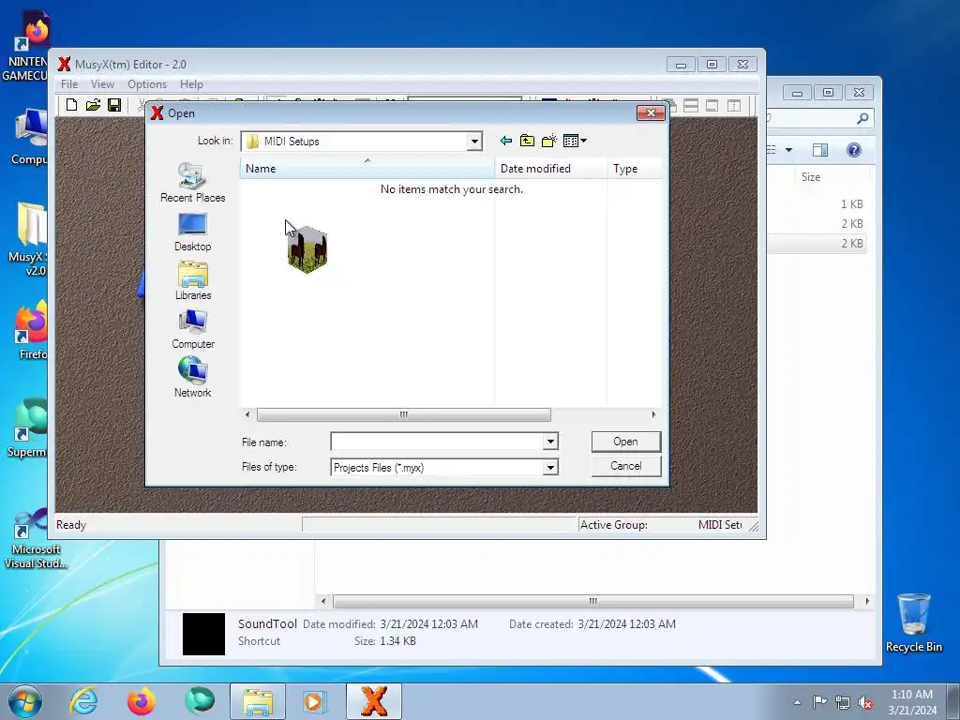Open the MusyX v2.0 desktop folder

(27, 239)
